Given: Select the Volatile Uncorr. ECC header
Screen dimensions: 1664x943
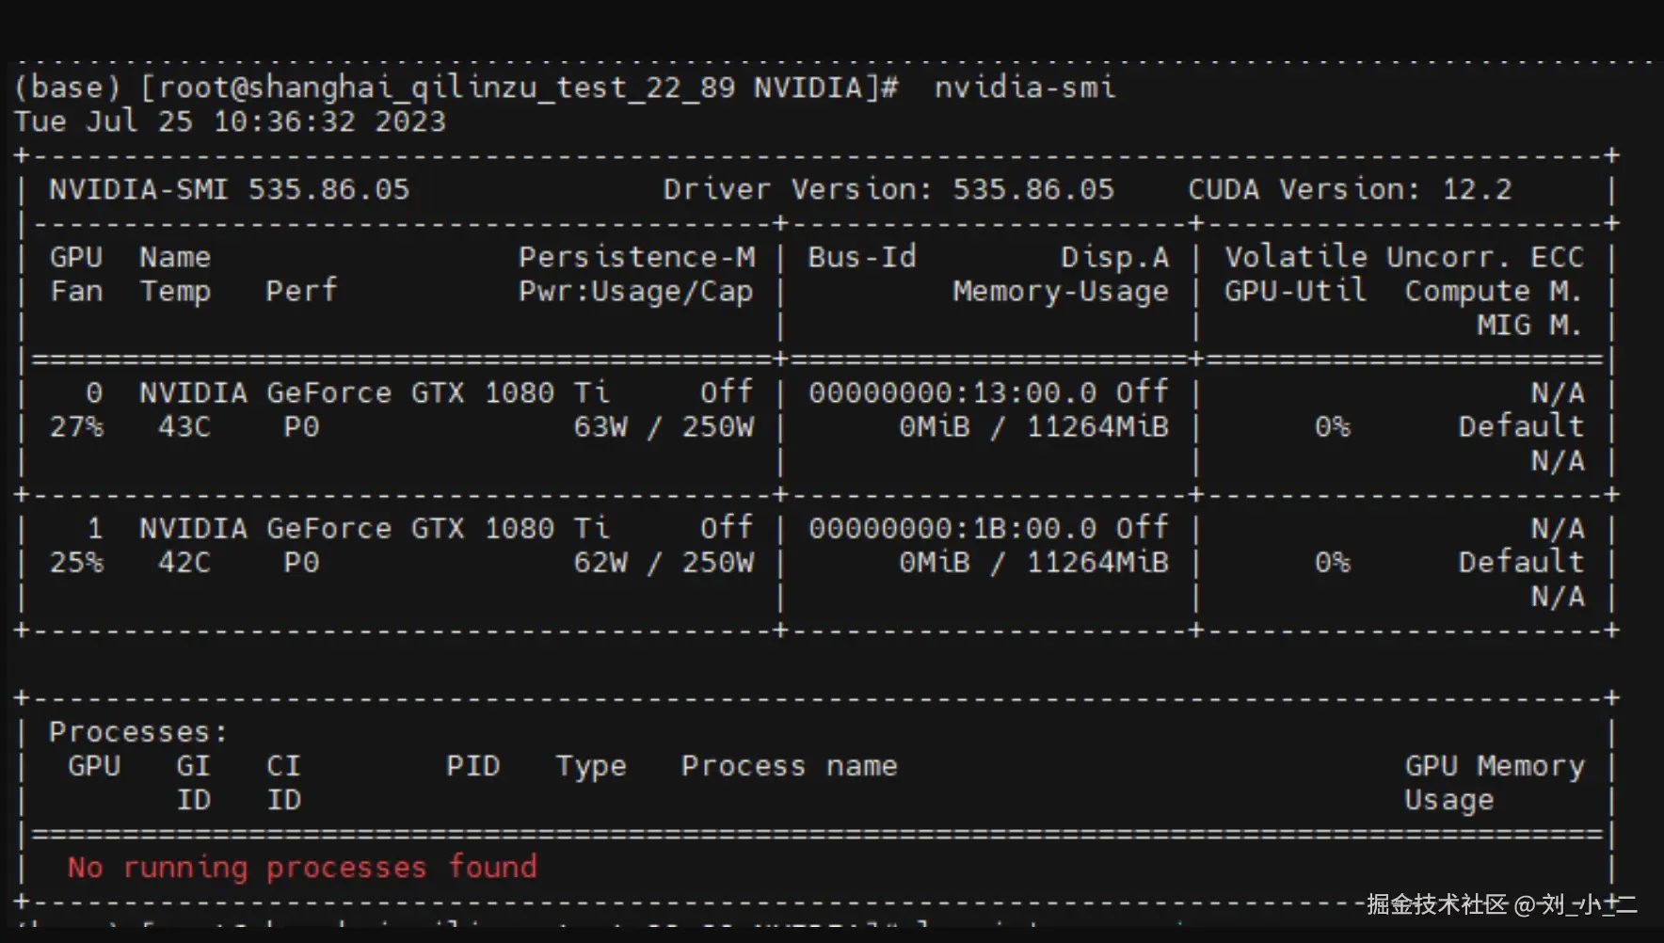Looking at the screenshot, I should click(1404, 257).
